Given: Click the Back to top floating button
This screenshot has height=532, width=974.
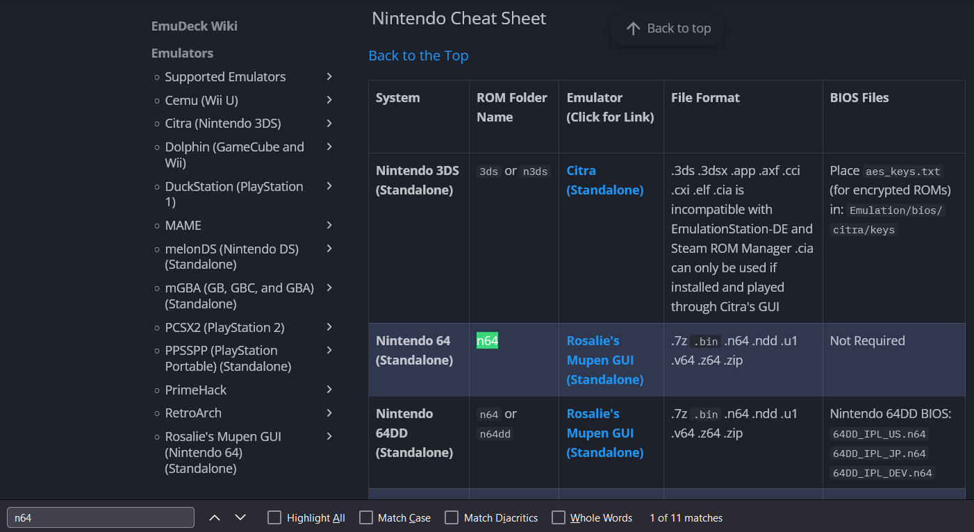Looking at the screenshot, I should click(x=667, y=28).
